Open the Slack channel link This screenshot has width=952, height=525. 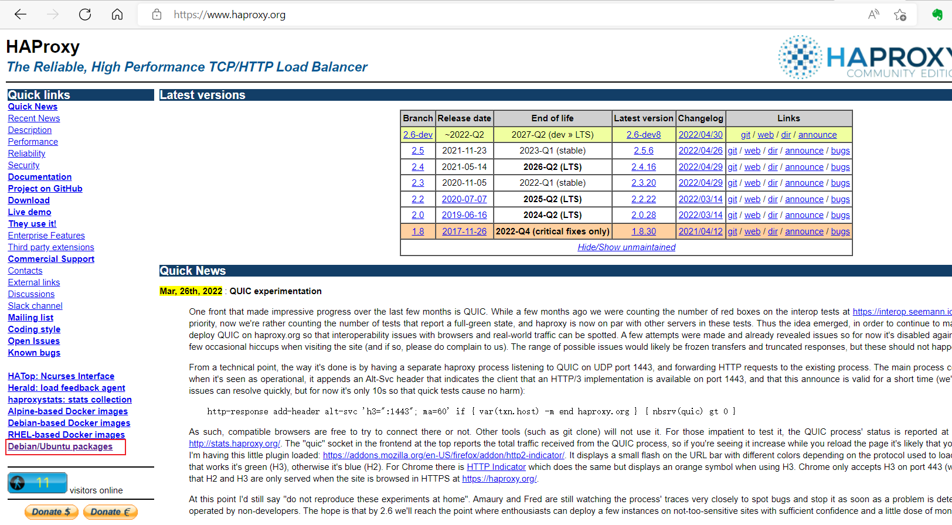point(35,306)
